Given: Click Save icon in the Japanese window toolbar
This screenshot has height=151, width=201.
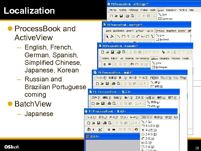Looking at the screenshot, I should point(107,84).
